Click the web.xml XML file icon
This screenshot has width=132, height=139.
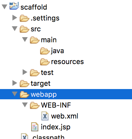coord(45,116)
